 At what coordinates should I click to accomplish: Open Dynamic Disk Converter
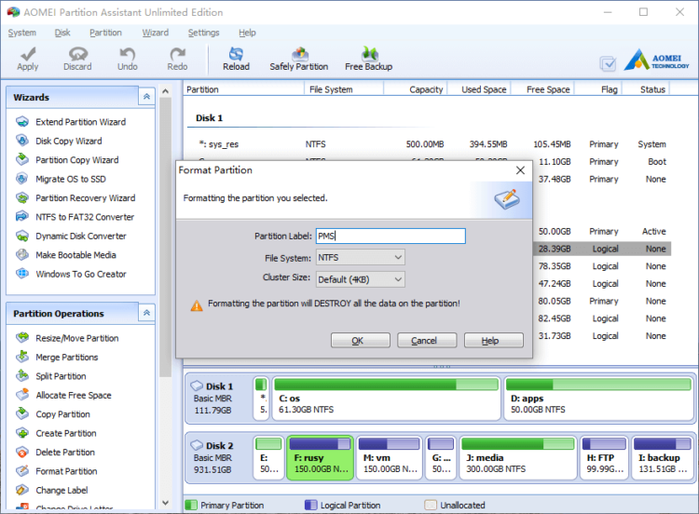coord(81,237)
